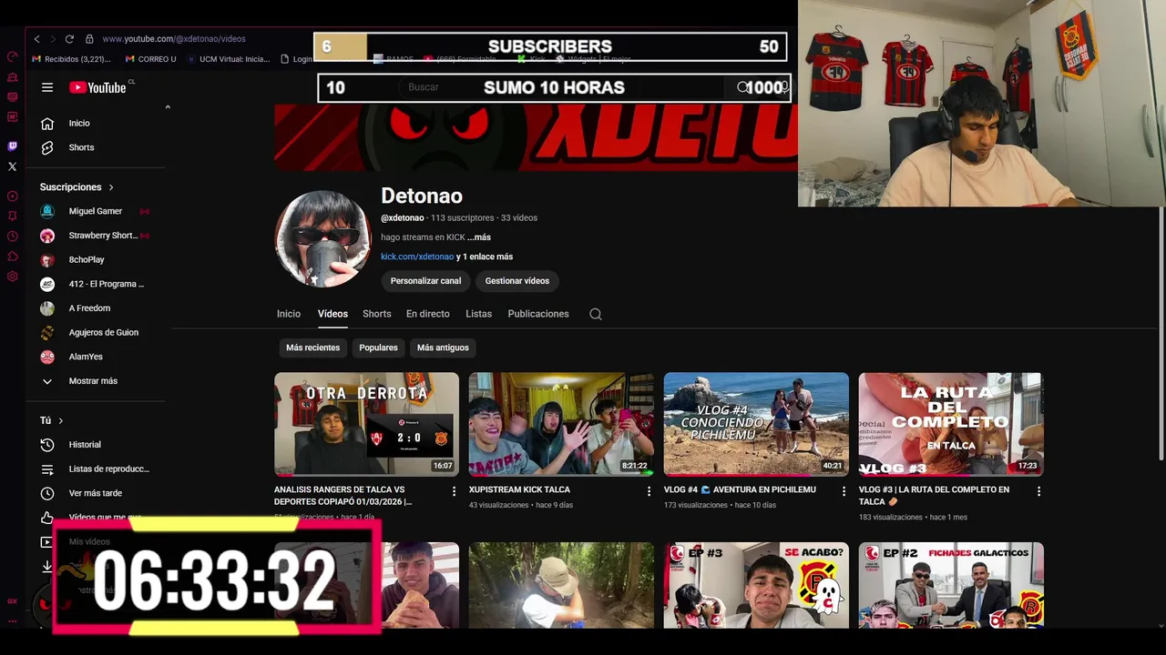The width and height of the screenshot is (1166, 655).
Task: Go back with the browser back arrow
Action: pos(36,39)
